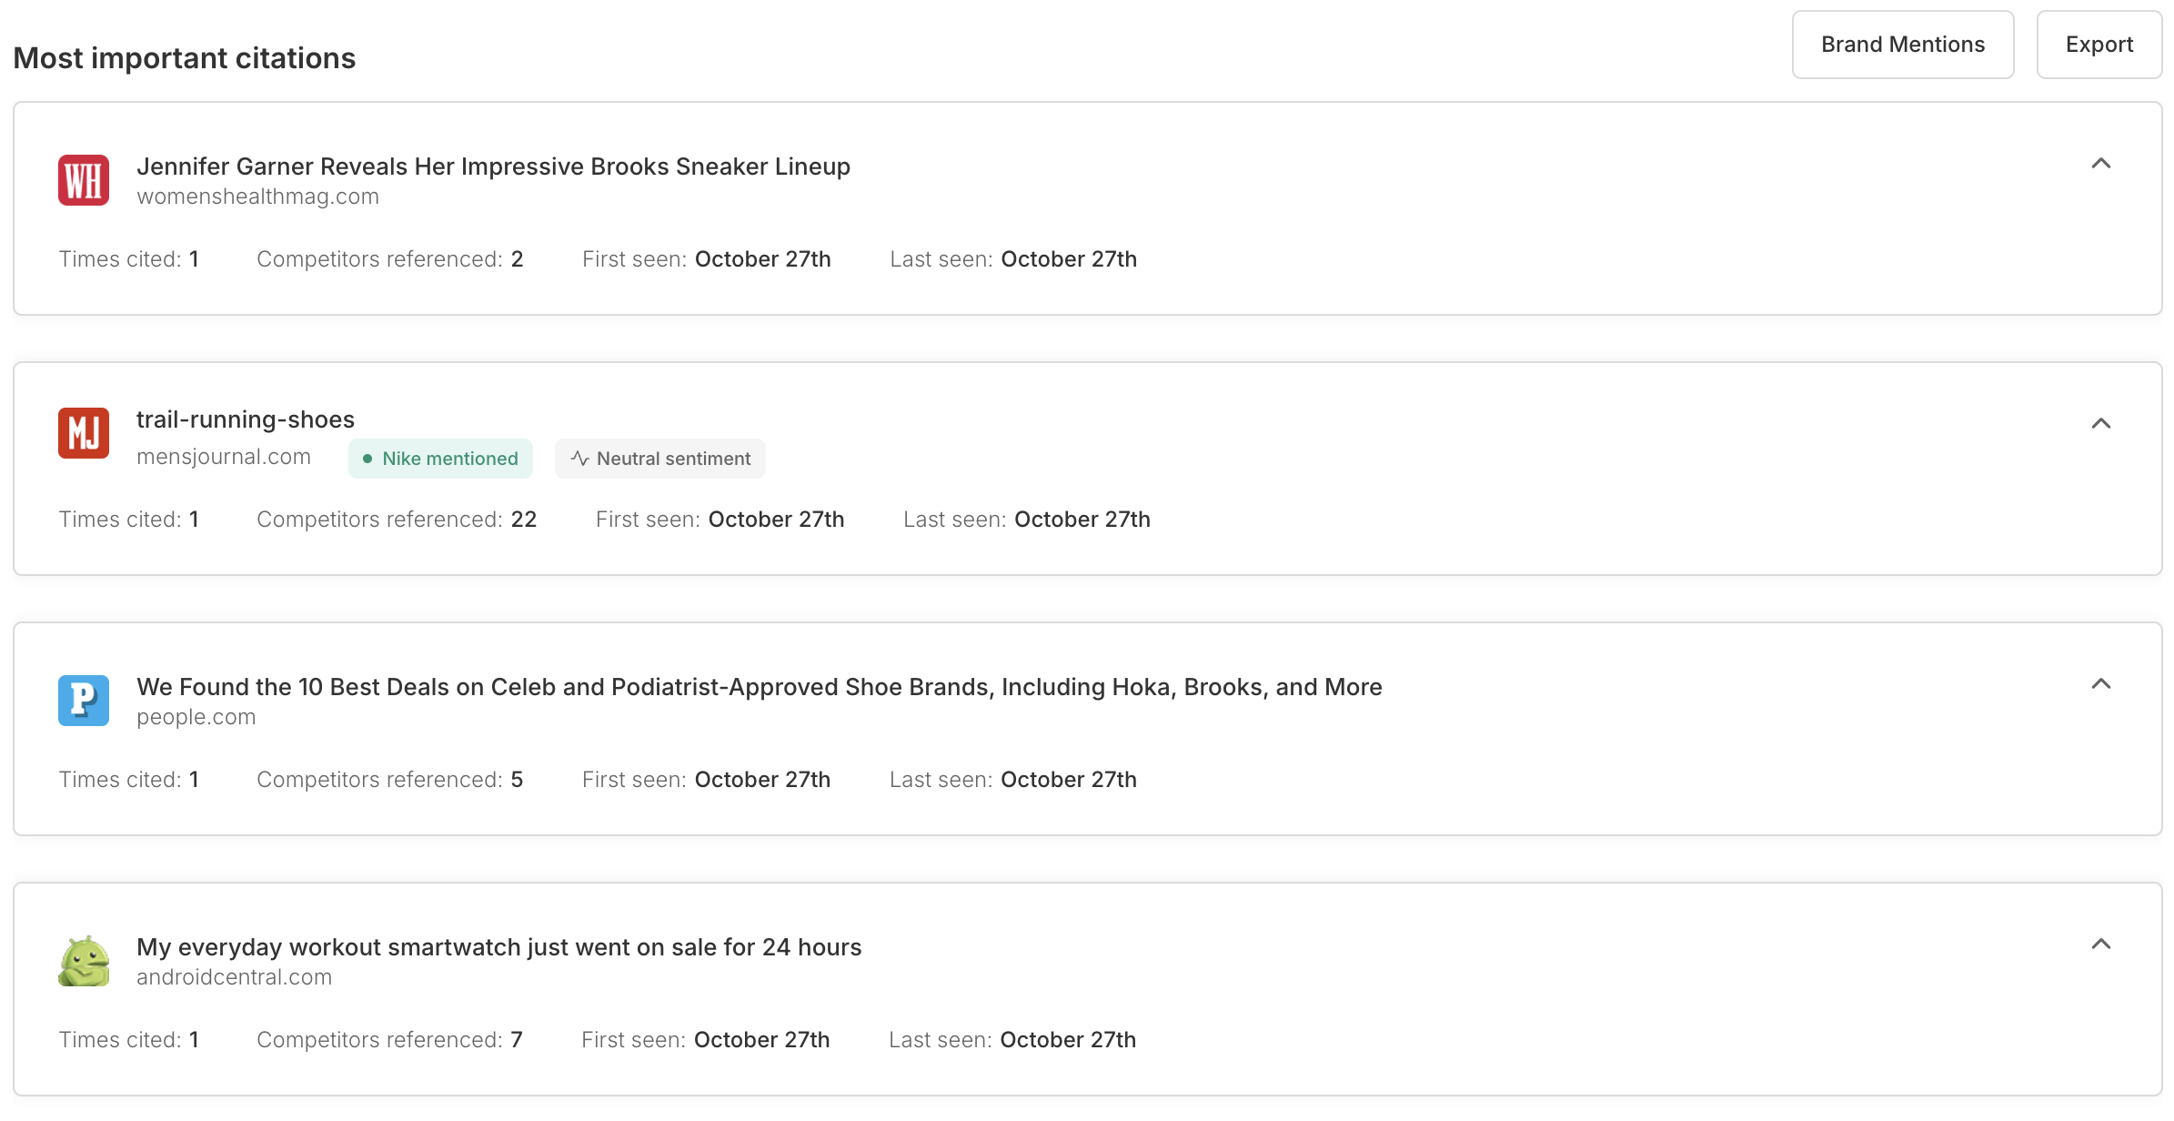Open the 10 Best Deals article title
Image resolution: width=2174 pixels, height=1121 pixels.
click(759, 687)
